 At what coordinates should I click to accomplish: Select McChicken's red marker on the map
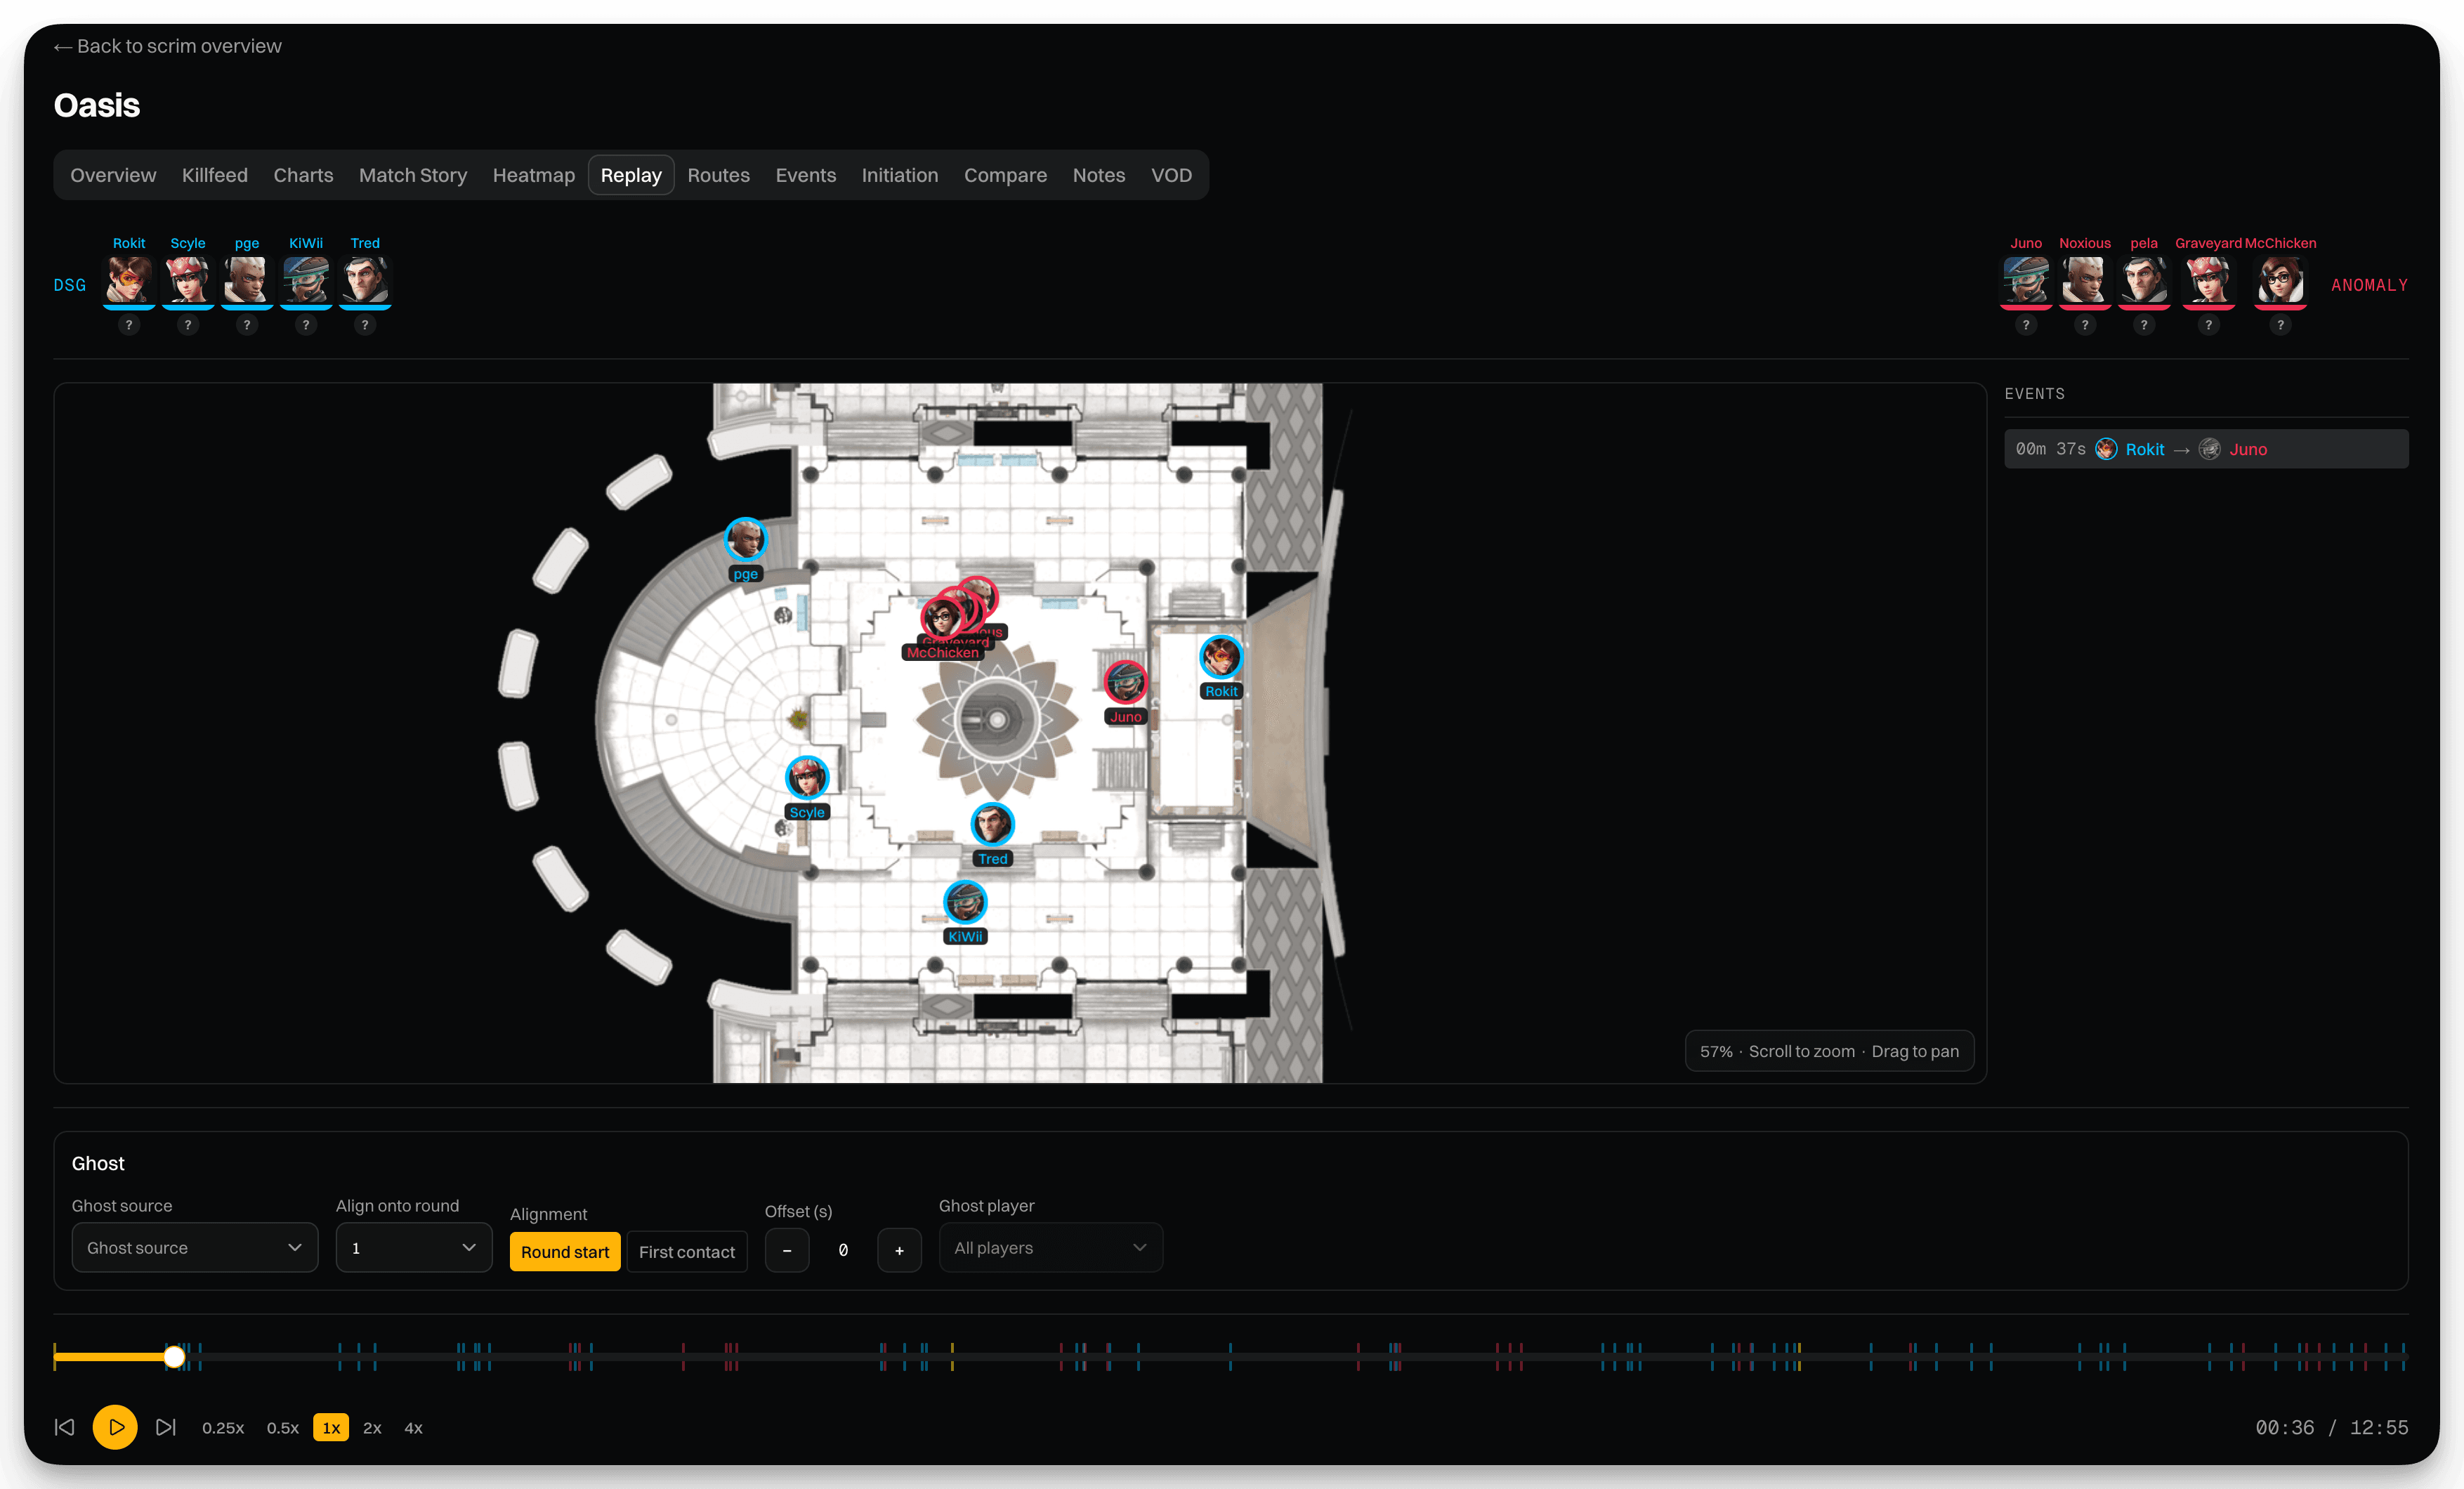941,618
